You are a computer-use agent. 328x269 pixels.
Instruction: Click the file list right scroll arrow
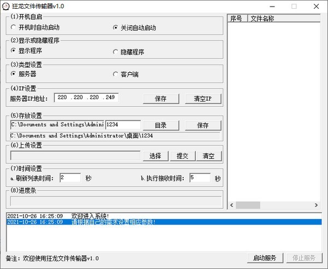[316, 205]
